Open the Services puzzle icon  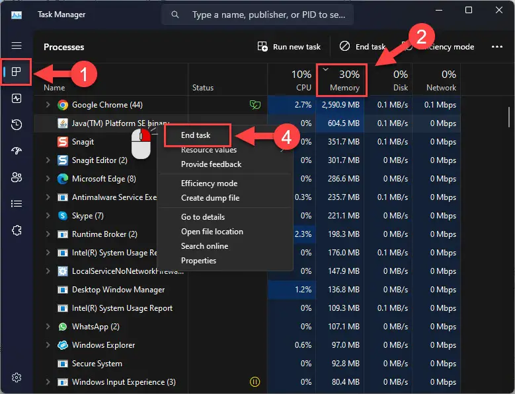(x=17, y=230)
